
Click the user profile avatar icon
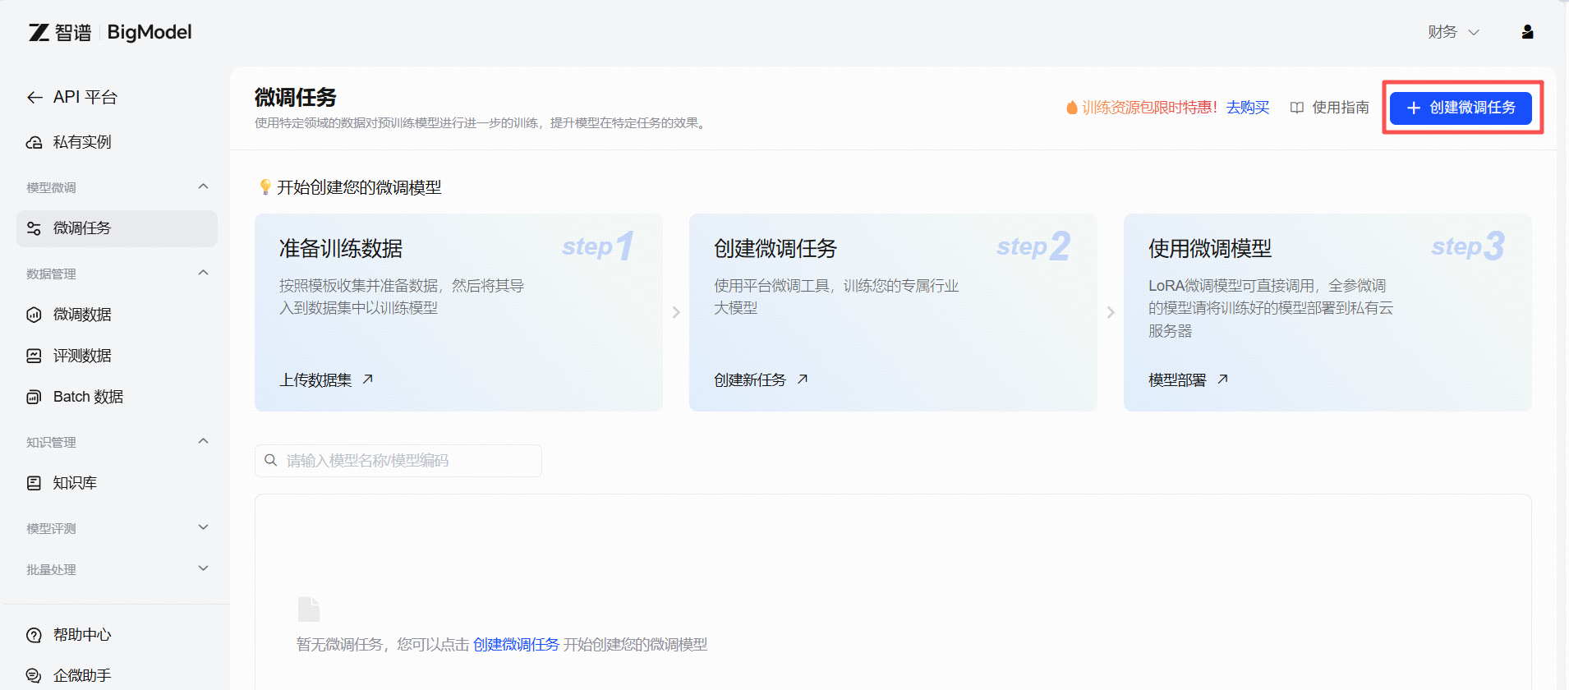(1527, 32)
